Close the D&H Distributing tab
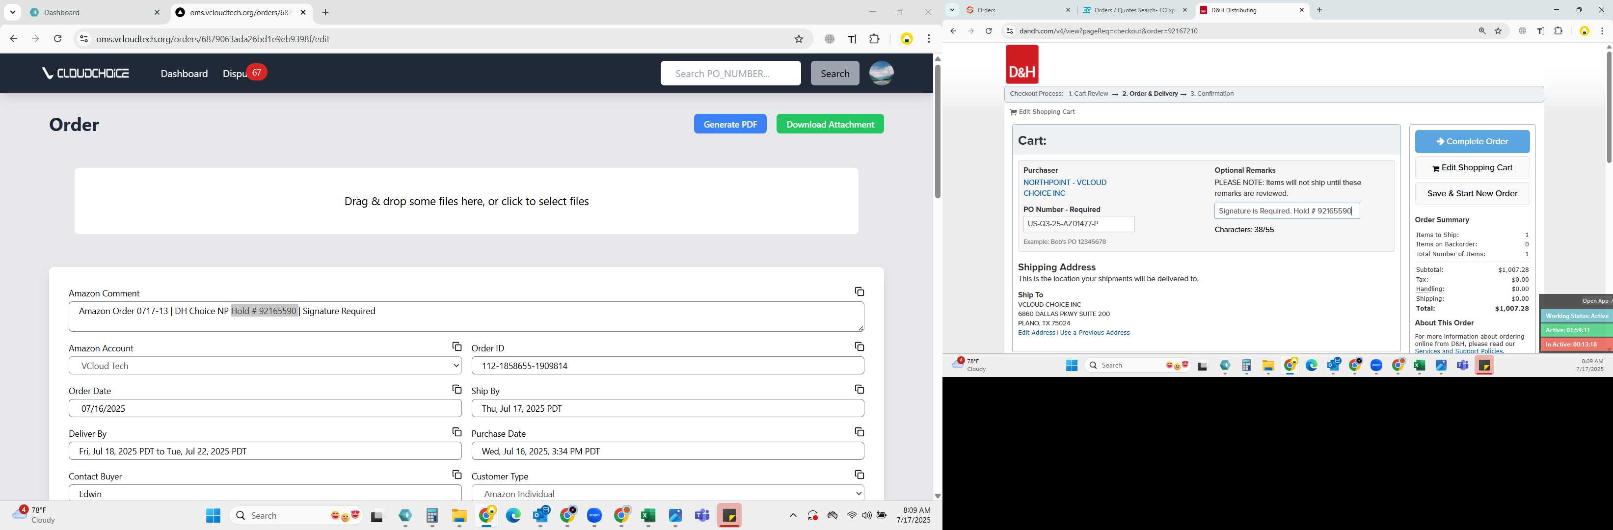This screenshot has height=530, width=1613. point(1302,10)
